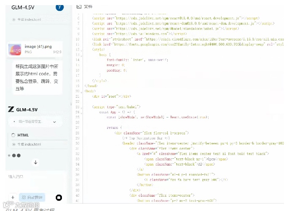Click the span 'Open' code line 33
The width and height of the screenshot is (297, 211).
tap(186, 159)
